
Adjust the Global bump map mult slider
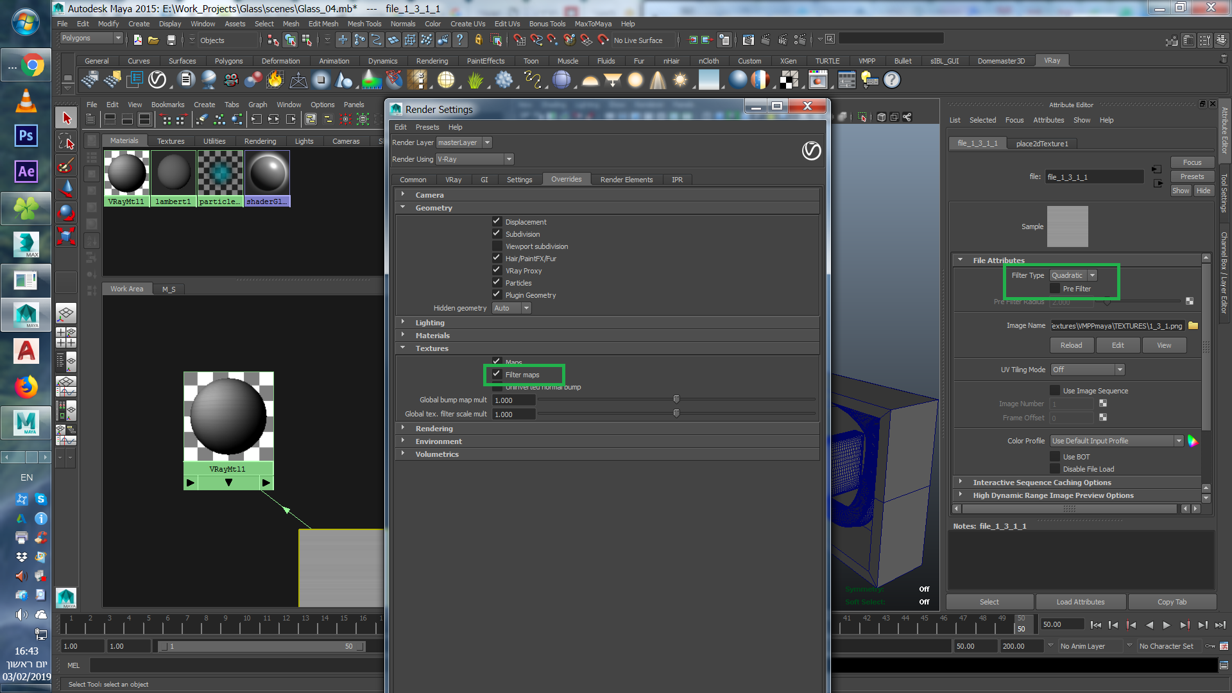point(676,400)
